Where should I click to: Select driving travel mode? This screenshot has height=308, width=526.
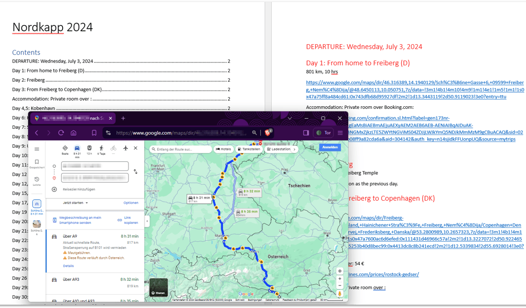(77, 150)
